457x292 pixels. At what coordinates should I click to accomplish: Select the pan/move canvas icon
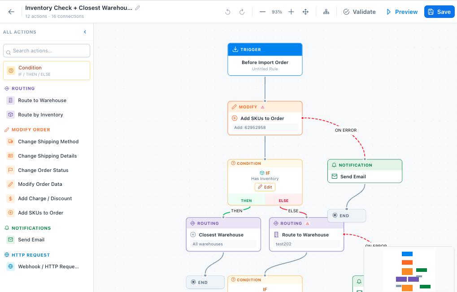(x=305, y=12)
